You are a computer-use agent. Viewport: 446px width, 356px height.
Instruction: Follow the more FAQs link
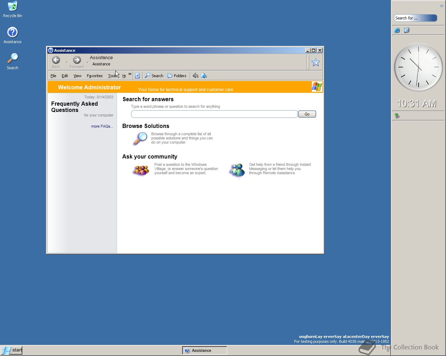coord(102,126)
